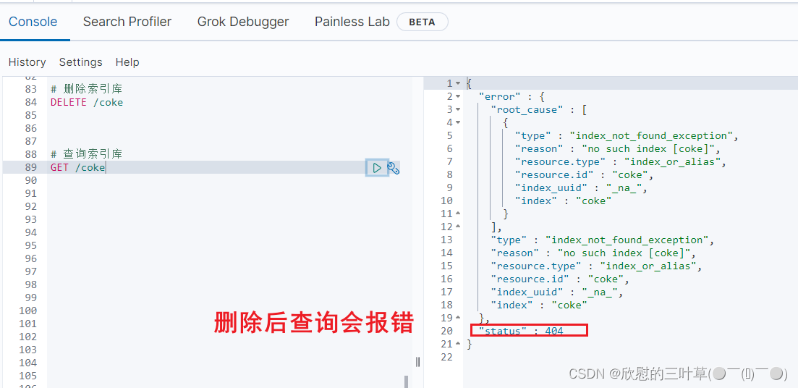This screenshot has height=388, width=798.
Task: Open the Painless Lab tab
Action: click(352, 22)
